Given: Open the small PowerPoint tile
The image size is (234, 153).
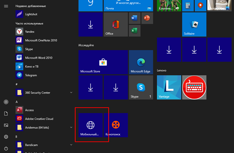Looking at the screenshot, I should tap(147, 18).
